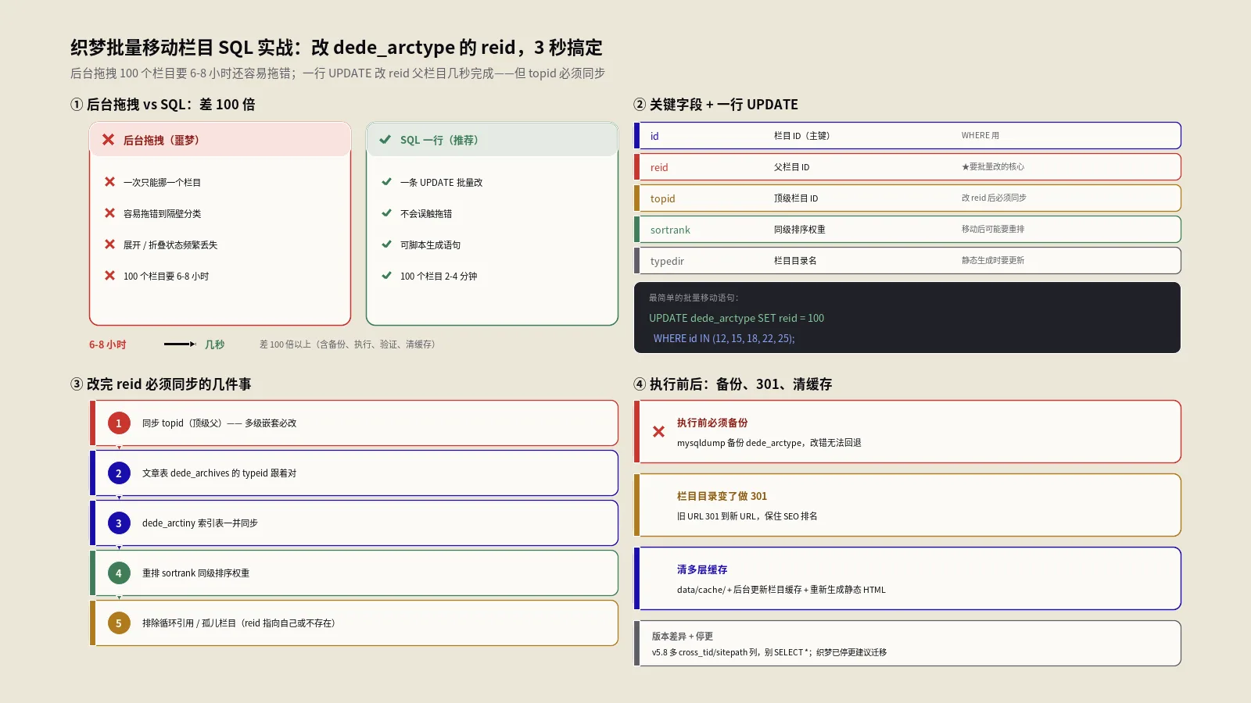
Task: Click the 文章表 dede_archives 的 typeid 跟着对 step
Action: point(219,473)
